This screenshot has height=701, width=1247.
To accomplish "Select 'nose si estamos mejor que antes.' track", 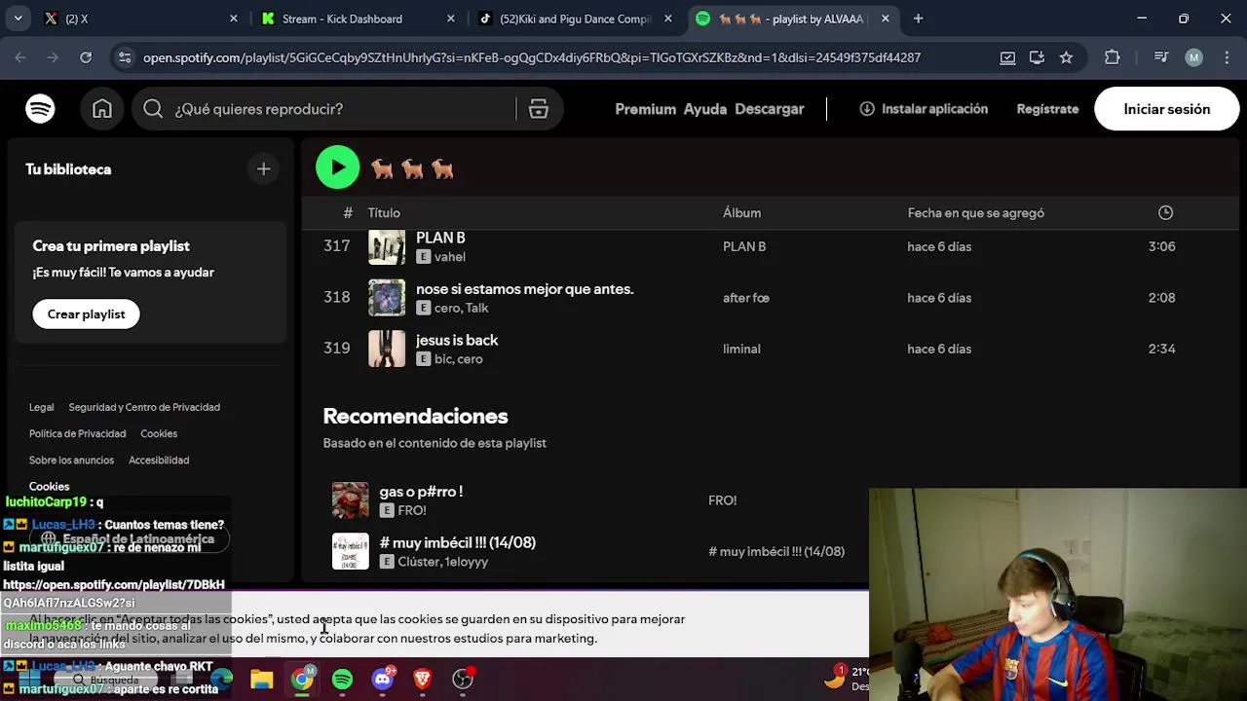I will 524,289.
